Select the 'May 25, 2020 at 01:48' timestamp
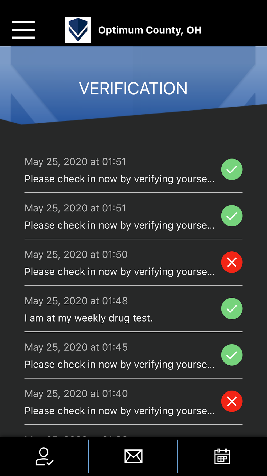This screenshot has width=267, height=476. 76,301
